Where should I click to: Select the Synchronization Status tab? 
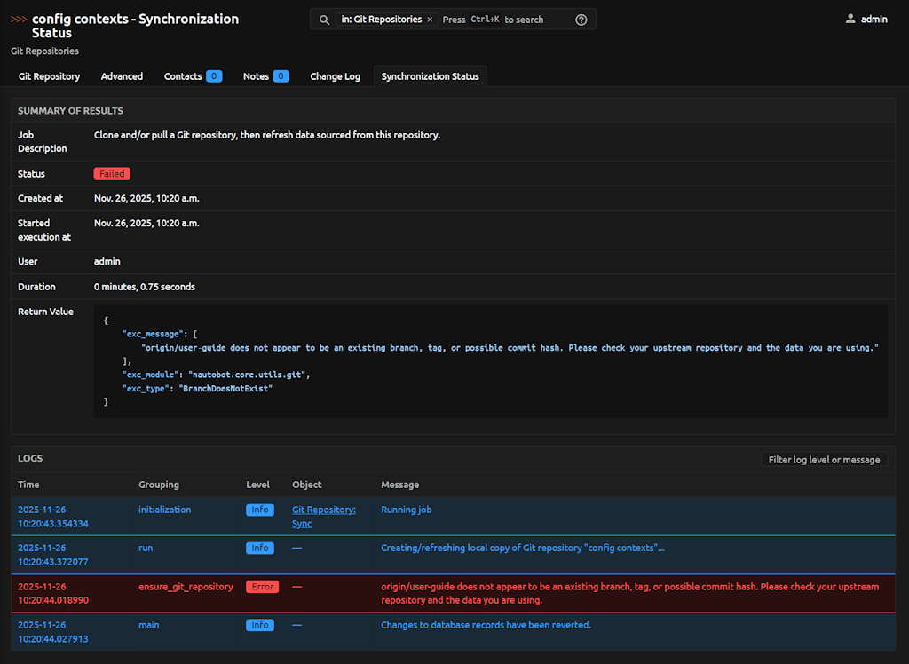[x=430, y=76]
